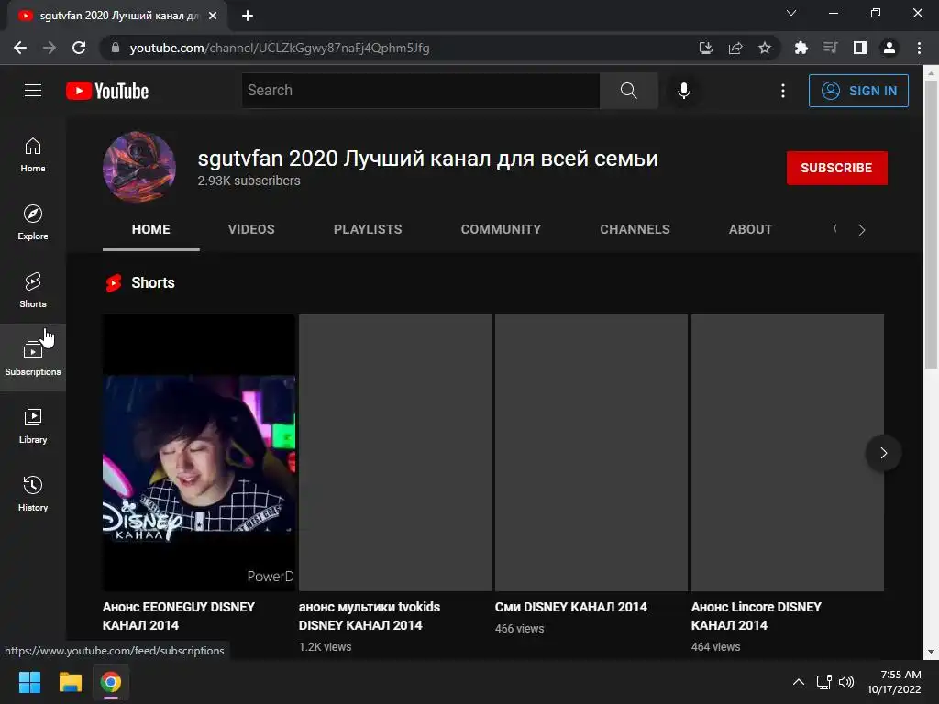Open Windows Start menu
The image size is (939, 704).
(29, 682)
